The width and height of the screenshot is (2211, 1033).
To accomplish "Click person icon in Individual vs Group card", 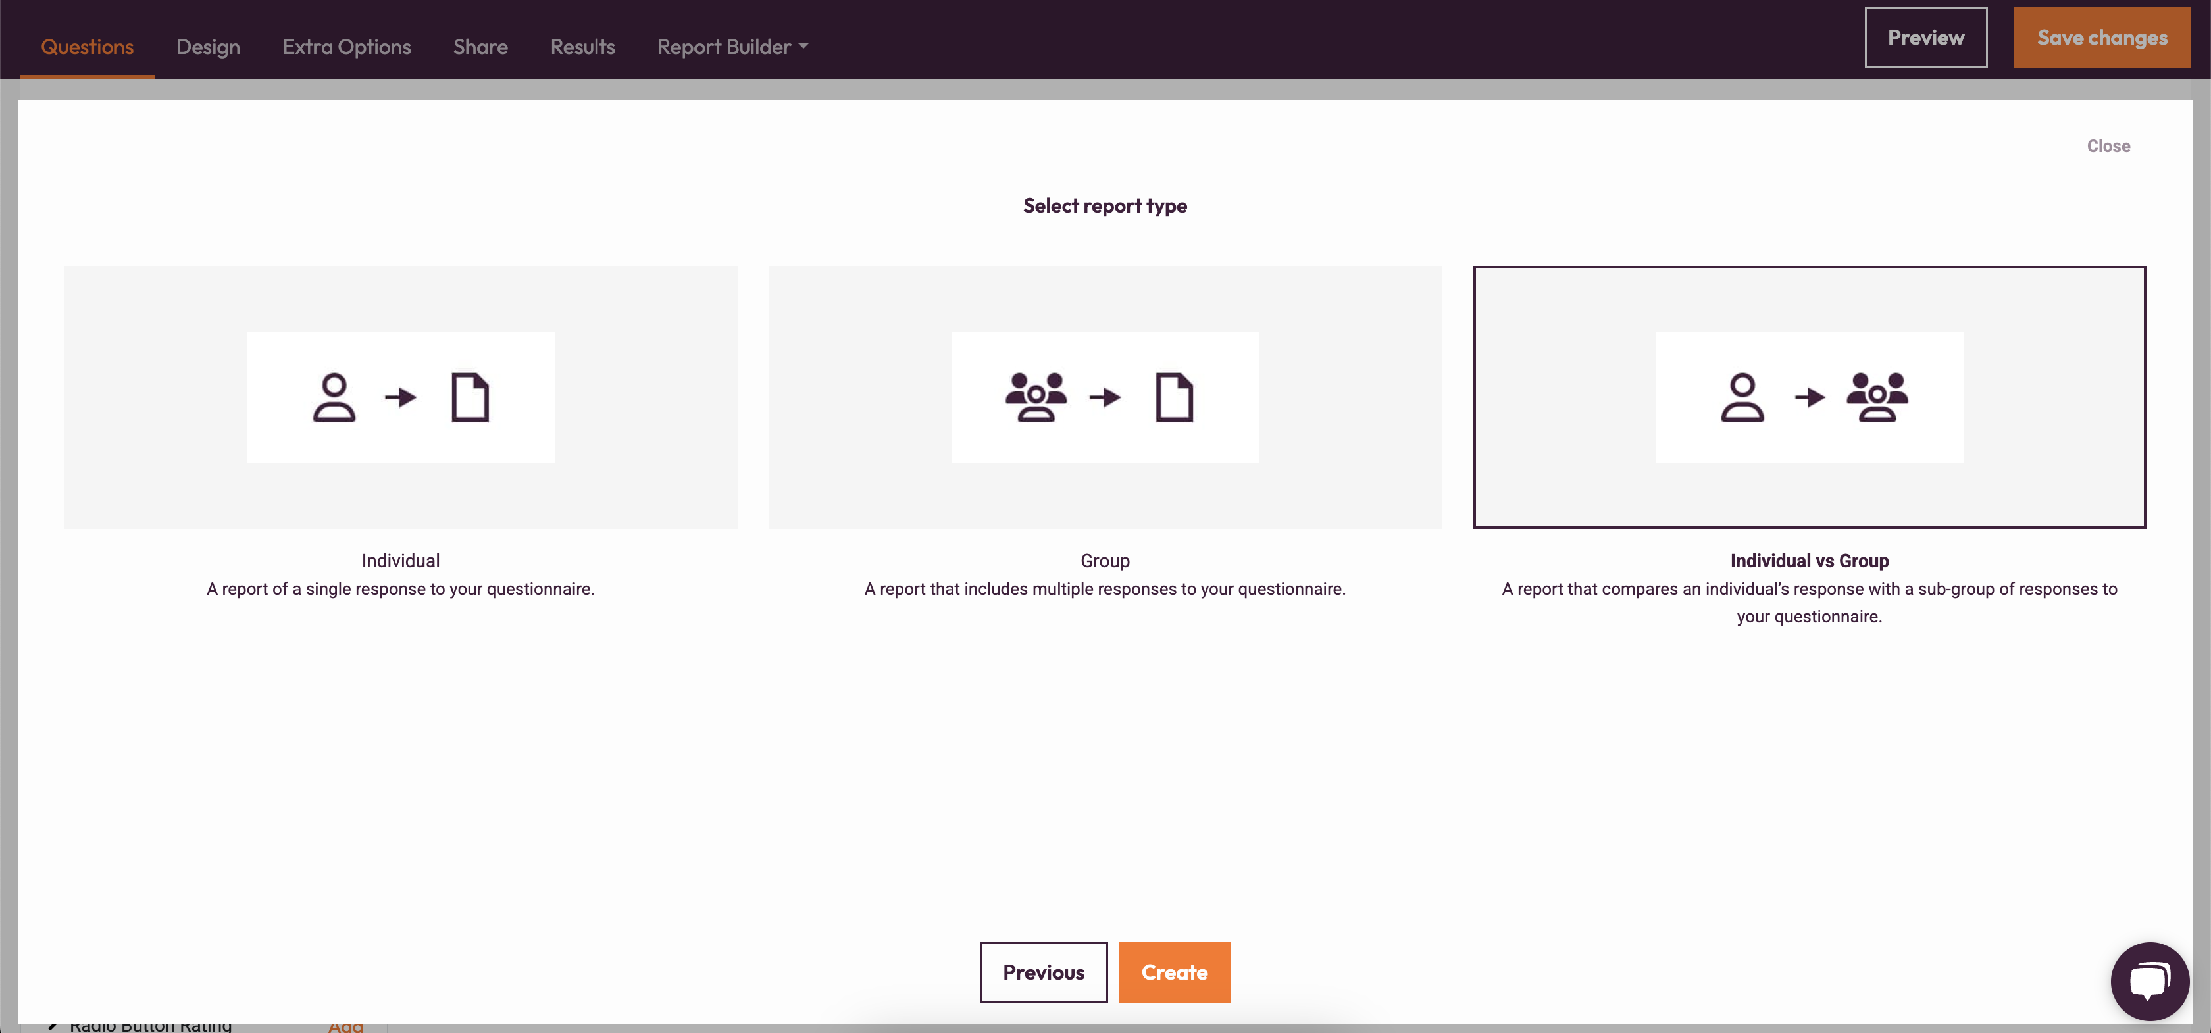I will 1742,397.
